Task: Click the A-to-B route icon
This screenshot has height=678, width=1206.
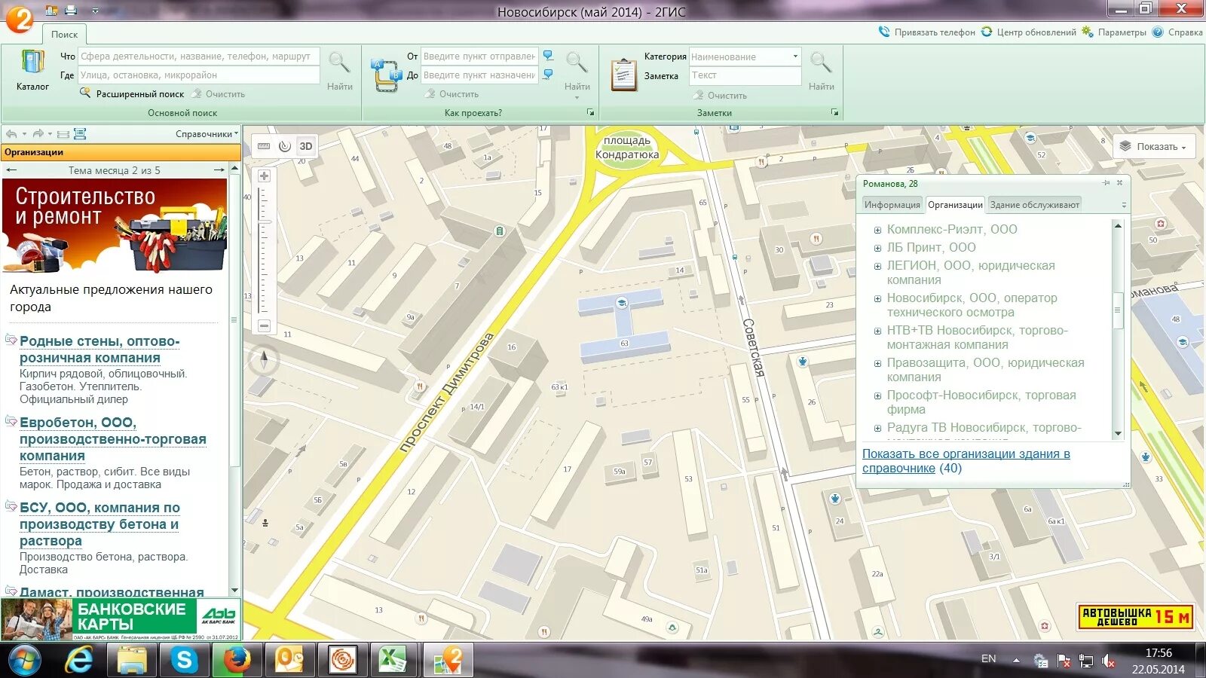Action: point(386,75)
